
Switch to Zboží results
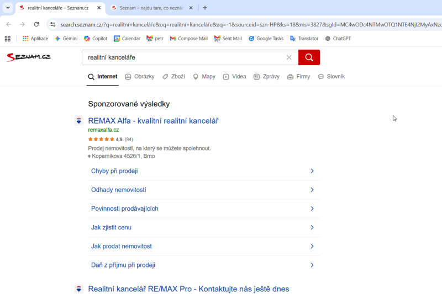[x=173, y=77]
